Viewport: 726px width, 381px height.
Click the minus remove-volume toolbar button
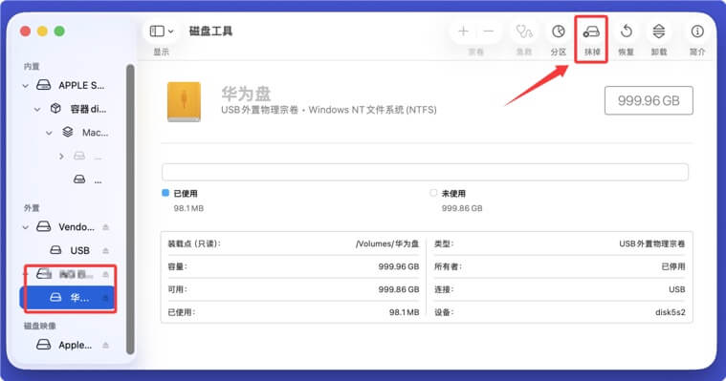489,31
